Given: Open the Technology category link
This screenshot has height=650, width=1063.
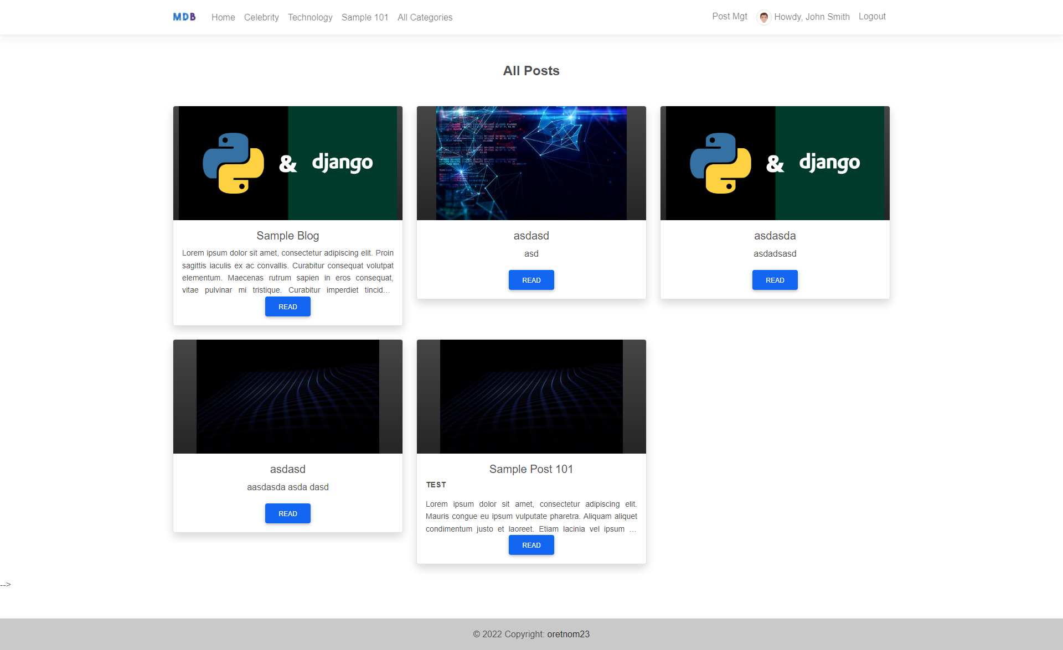Looking at the screenshot, I should (310, 17).
